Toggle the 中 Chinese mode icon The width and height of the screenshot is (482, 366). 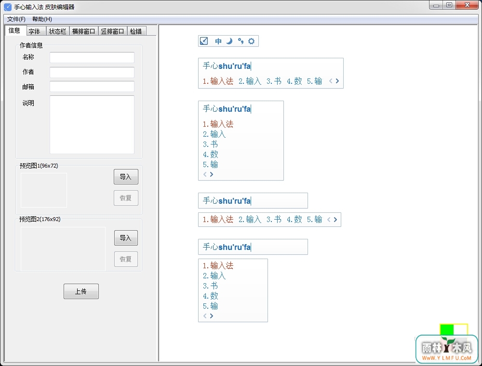(218, 41)
